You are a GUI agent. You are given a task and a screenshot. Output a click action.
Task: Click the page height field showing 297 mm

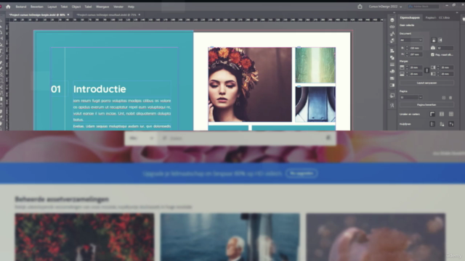pos(416,54)
